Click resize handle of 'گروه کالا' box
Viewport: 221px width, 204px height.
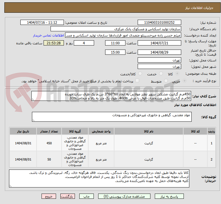click(x=33, y=120)
